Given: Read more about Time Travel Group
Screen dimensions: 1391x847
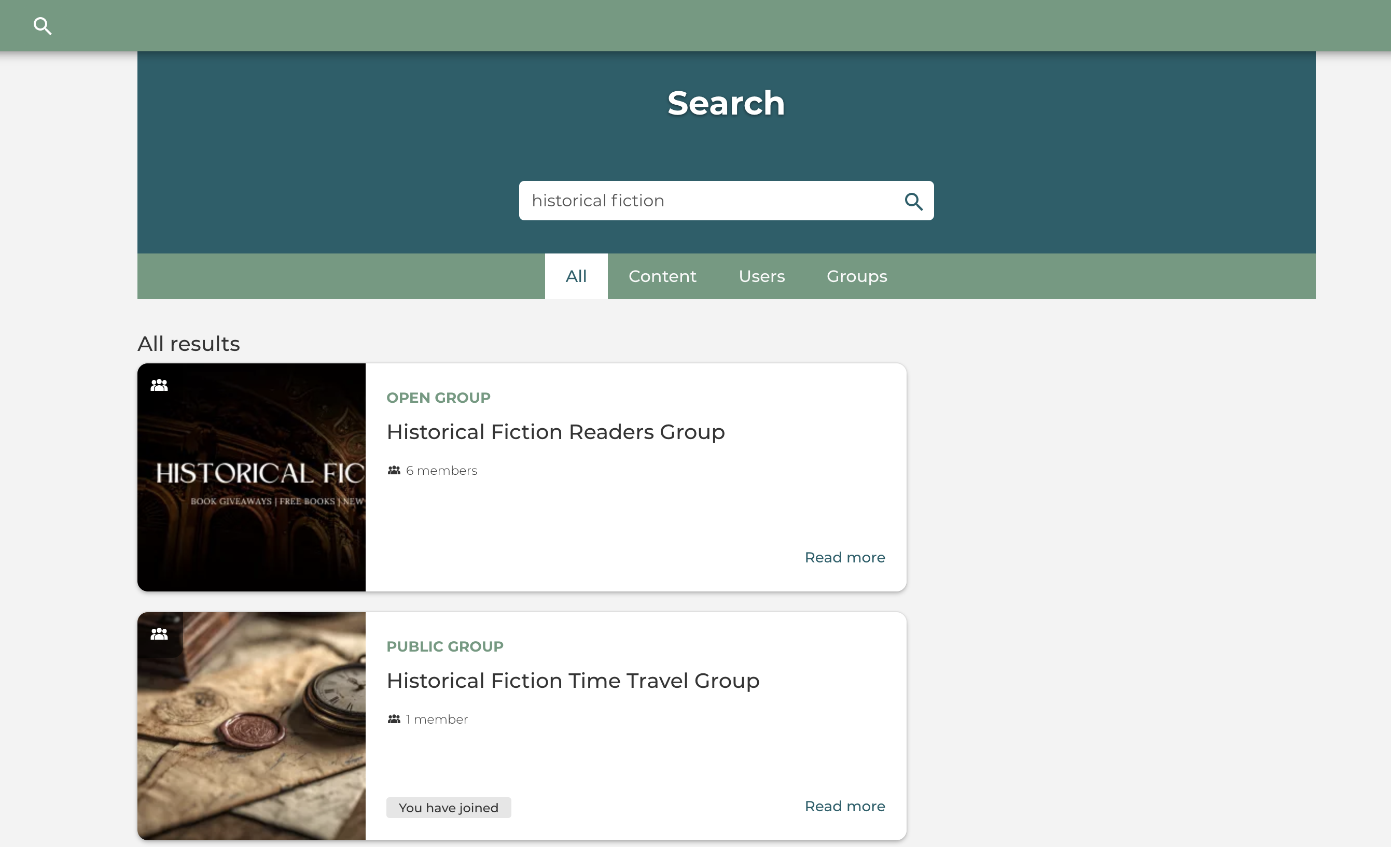Looking at the screenshot, I should coord(844,807).
